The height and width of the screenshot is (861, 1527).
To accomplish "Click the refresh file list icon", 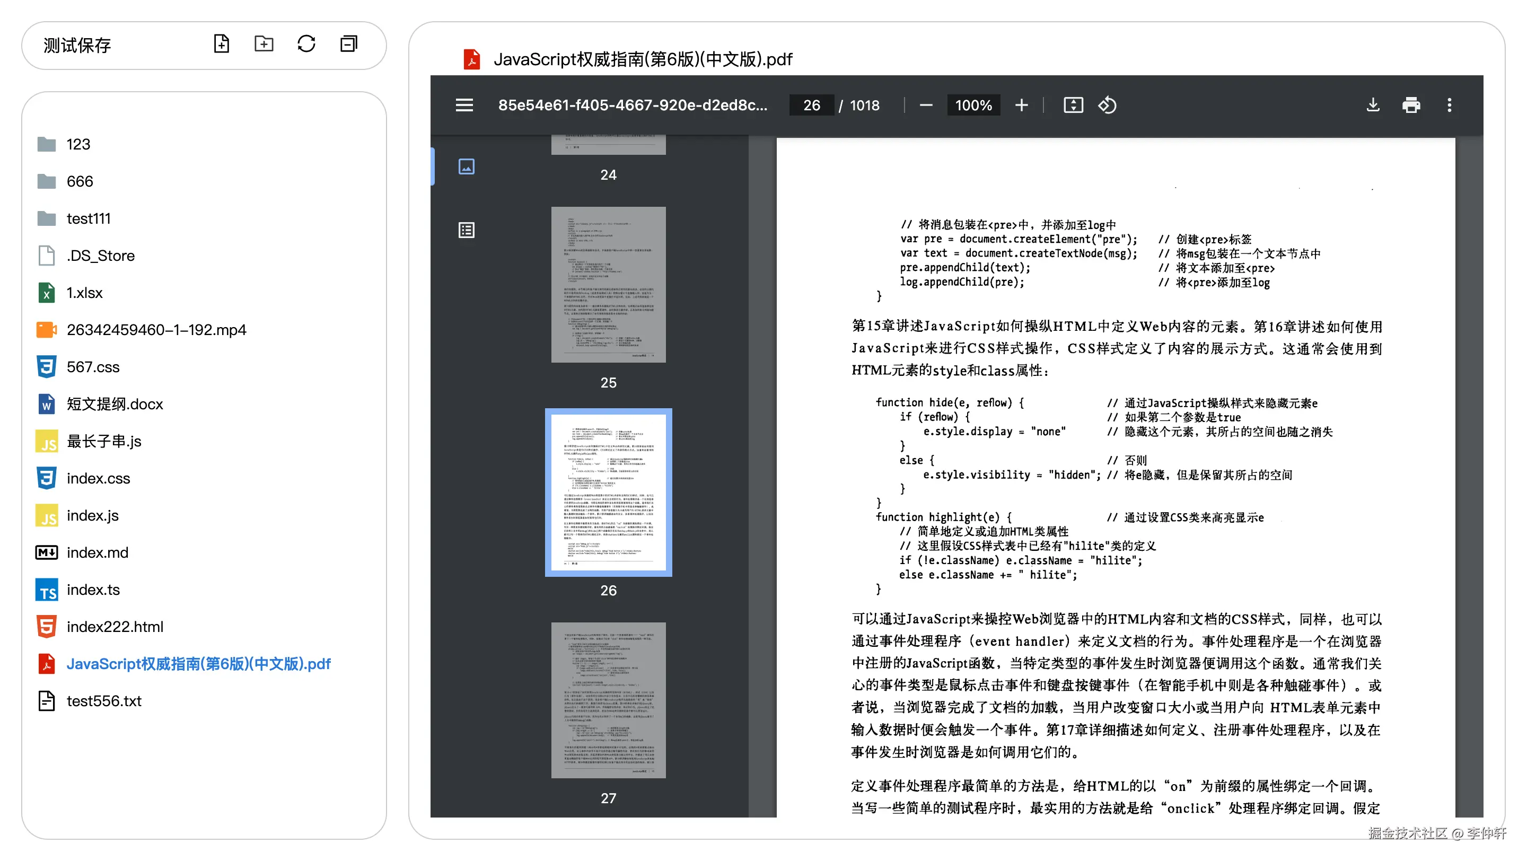I will (x=306, y=44).
